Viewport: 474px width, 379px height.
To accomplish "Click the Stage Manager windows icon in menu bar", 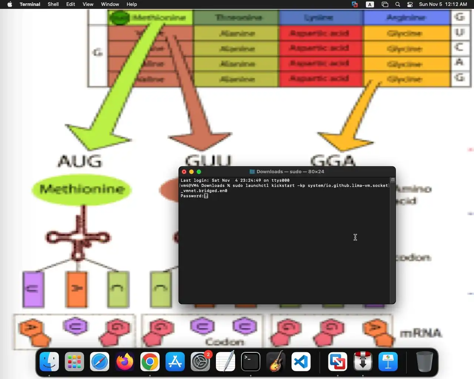I will 385,4.
